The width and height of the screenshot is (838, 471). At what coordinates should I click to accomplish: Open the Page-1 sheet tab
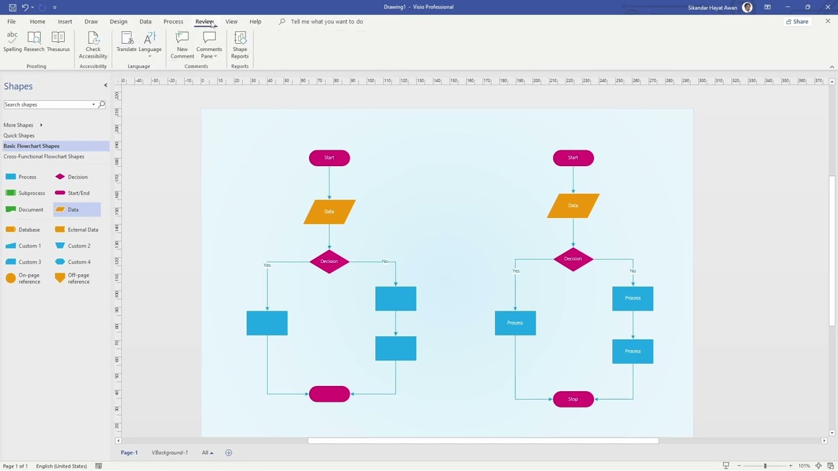[x=129, y=453]
